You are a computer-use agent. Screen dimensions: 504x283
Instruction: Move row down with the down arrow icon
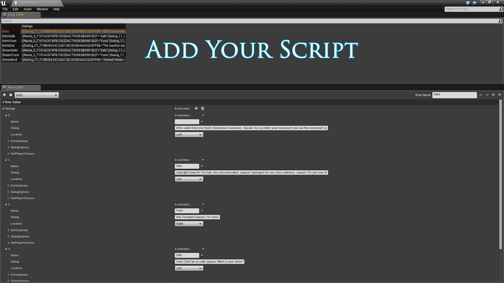coord(487,95)
